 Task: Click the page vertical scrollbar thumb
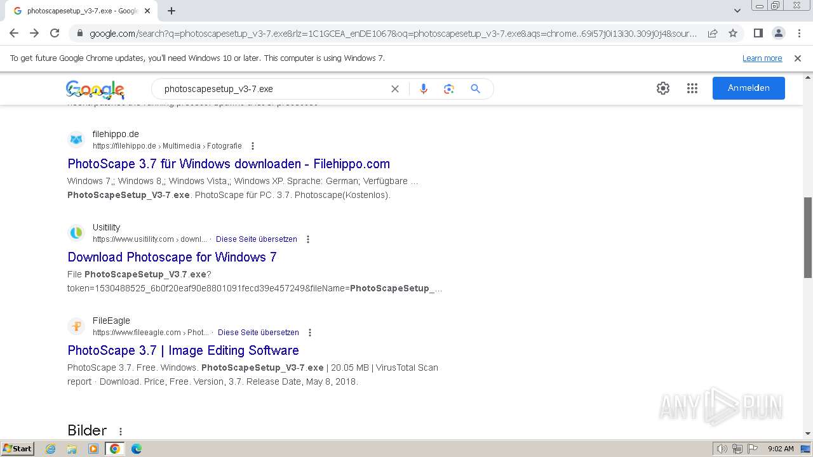click(x=808, y=238)
